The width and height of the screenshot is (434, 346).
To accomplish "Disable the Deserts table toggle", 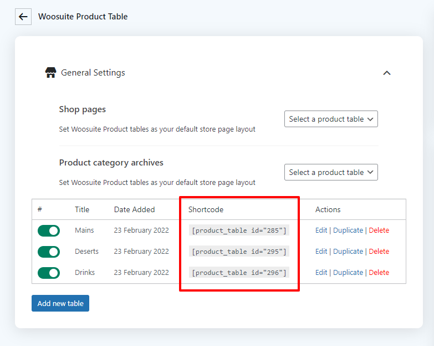I will [49, 252].
